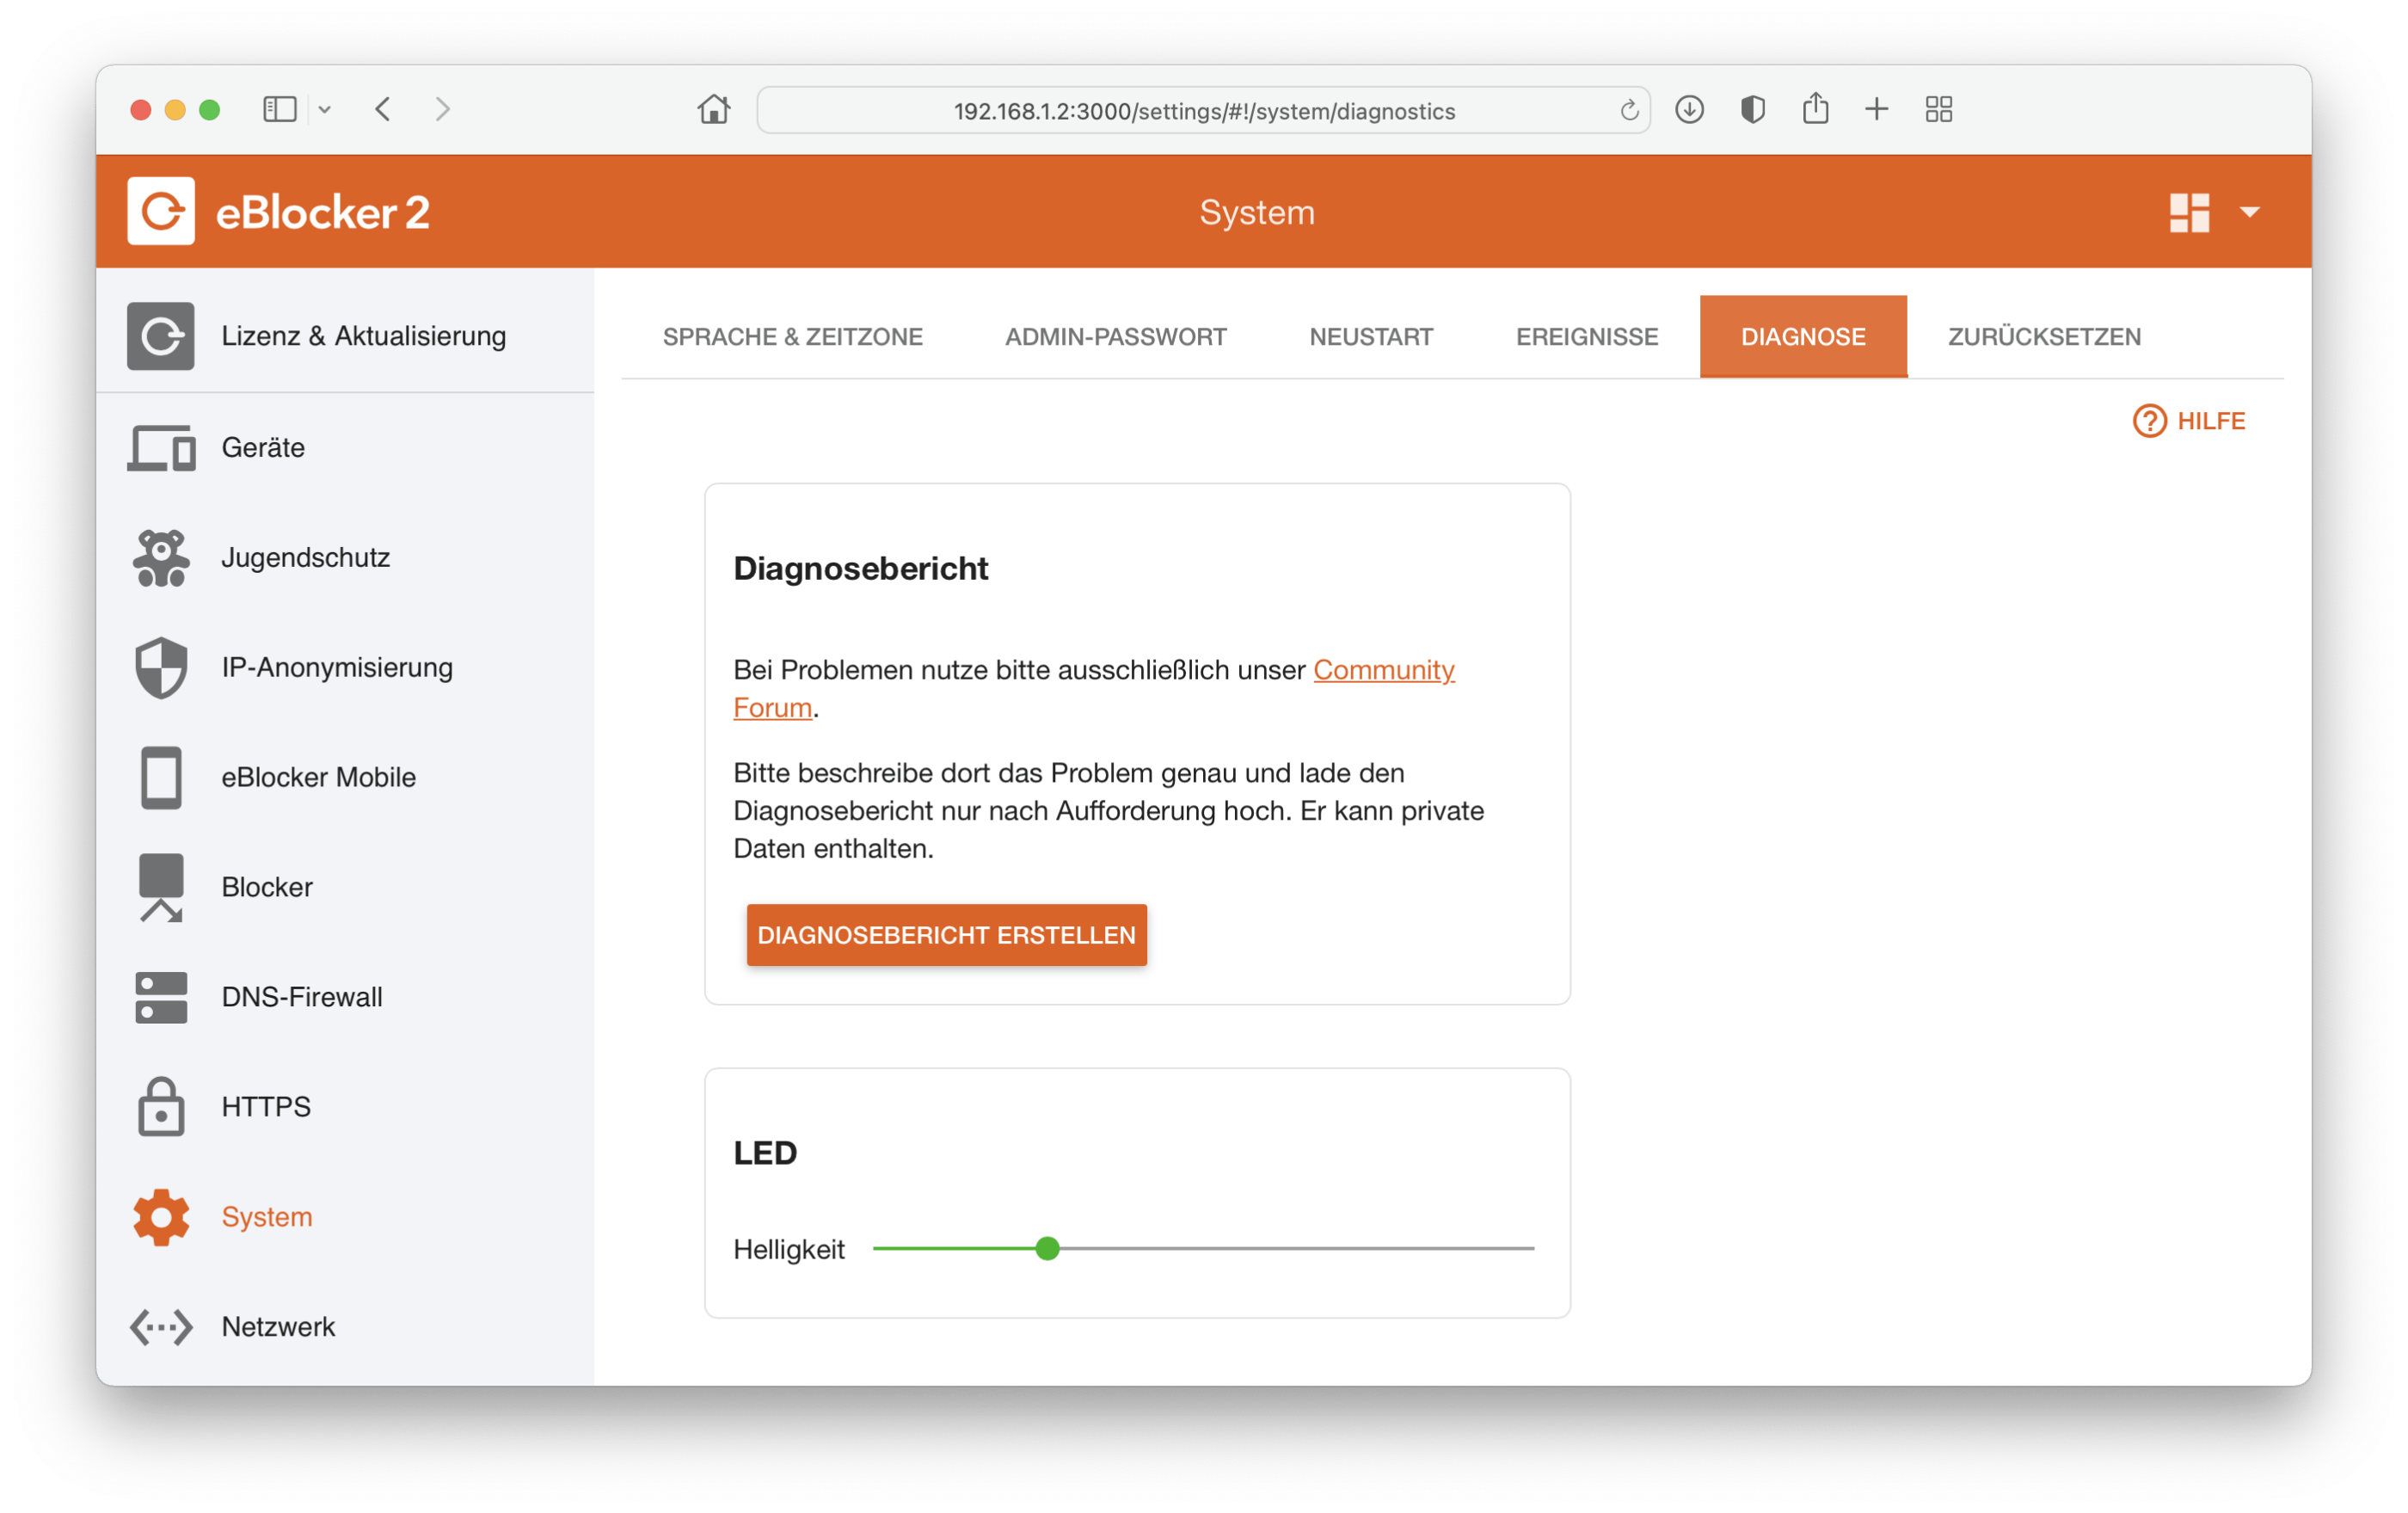Select the System gear icon

[161, 1216]
